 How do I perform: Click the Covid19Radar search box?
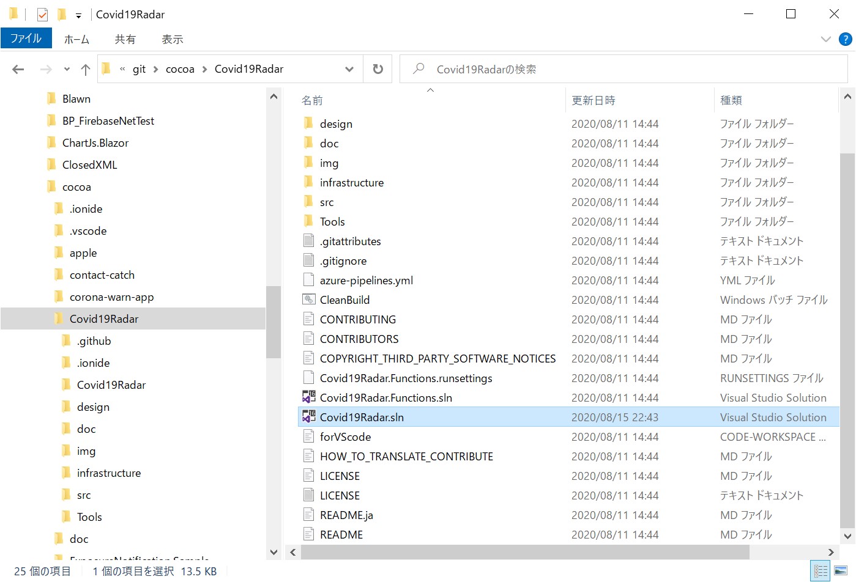tap(624, 69)
